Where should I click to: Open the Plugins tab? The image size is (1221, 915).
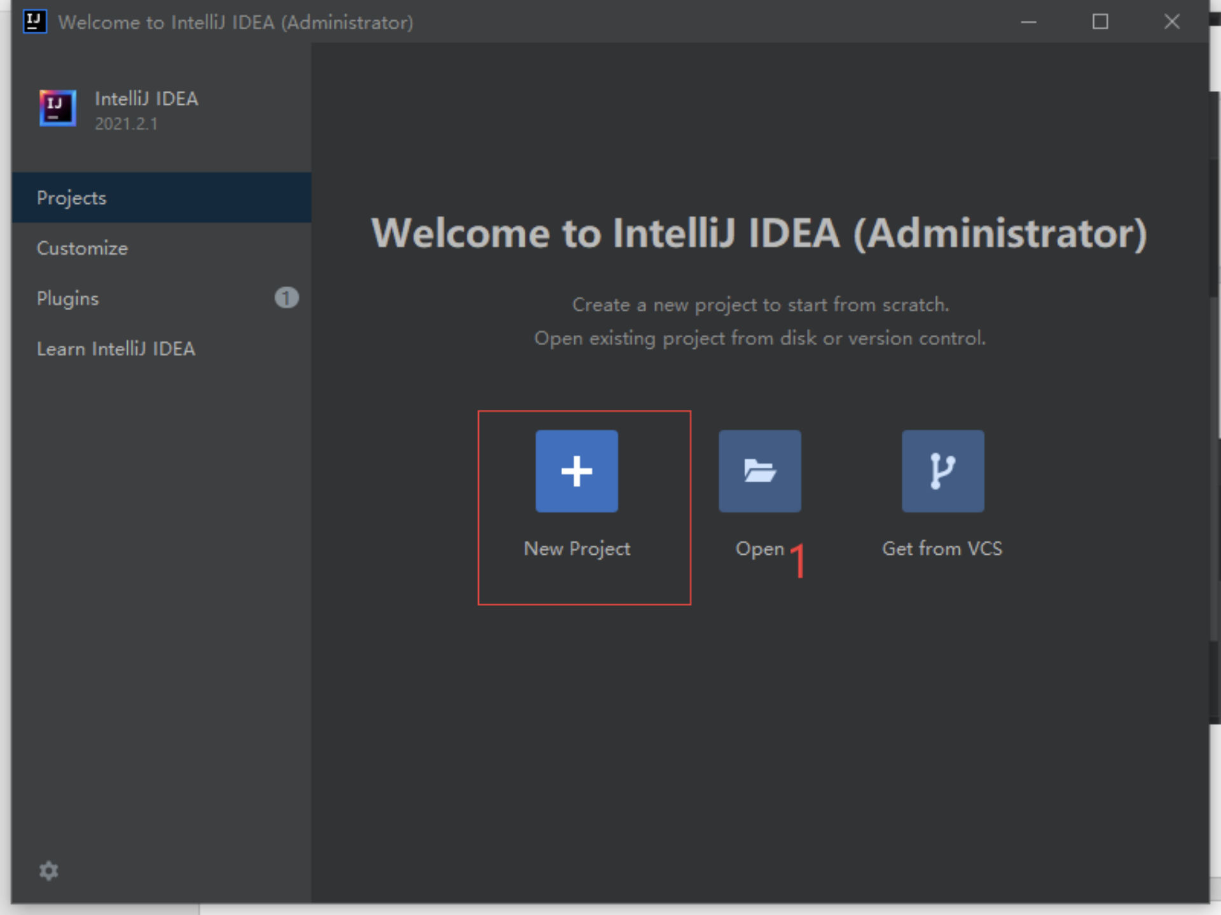68,298
